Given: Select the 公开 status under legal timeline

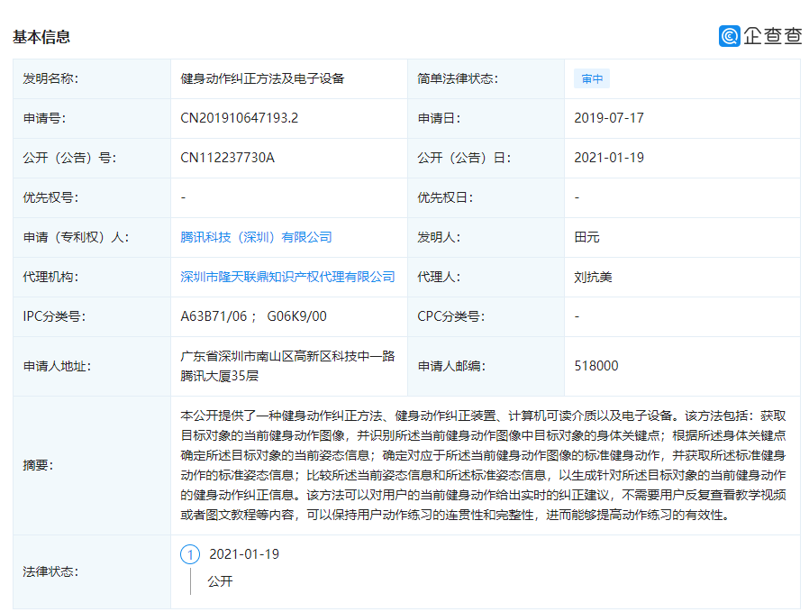Looking at the screenshot, I should click(221, 581).
